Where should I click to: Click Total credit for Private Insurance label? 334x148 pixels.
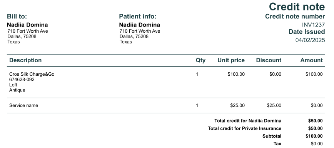tap(245, 128)
